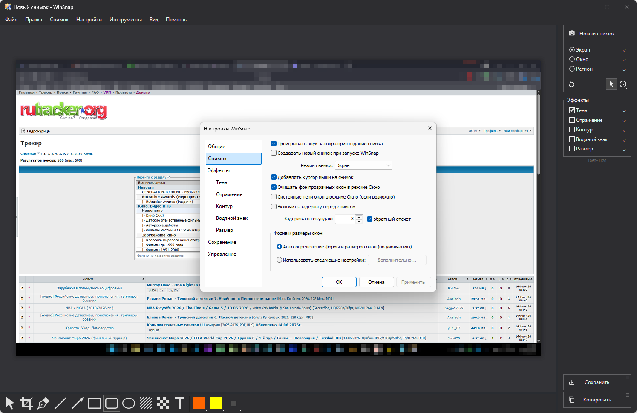The image size is (637, 413).
Task: Open the Правка menu
Action: pyautogui.click(x=34, y=20)
